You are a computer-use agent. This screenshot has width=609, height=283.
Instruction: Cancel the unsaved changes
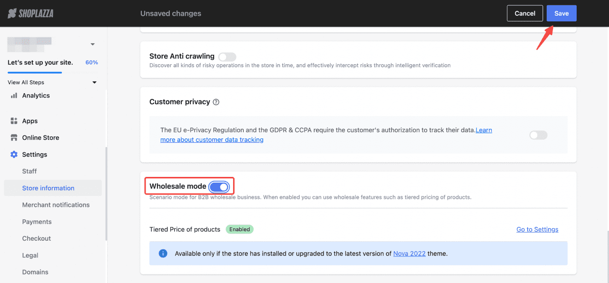pos(525,13)
